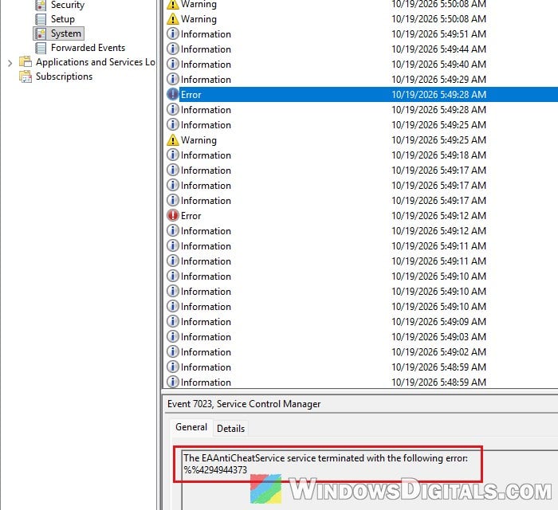558x510 pixels.
Task: Click info icon on 5:49:12 Information row
Action: tap(173, 231)
